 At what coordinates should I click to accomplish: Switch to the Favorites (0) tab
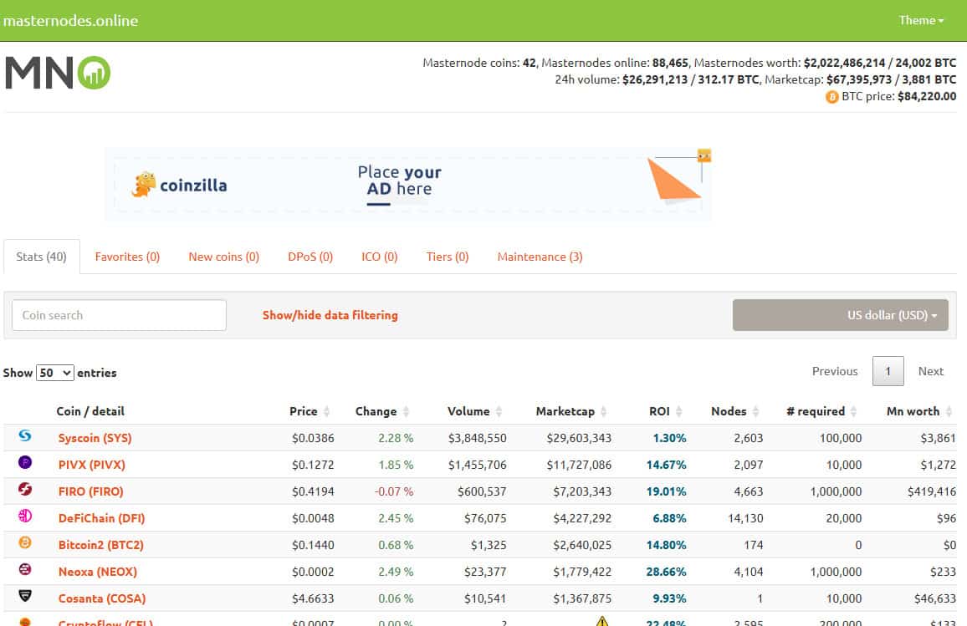pyautogui.click(x=127, y=257)
